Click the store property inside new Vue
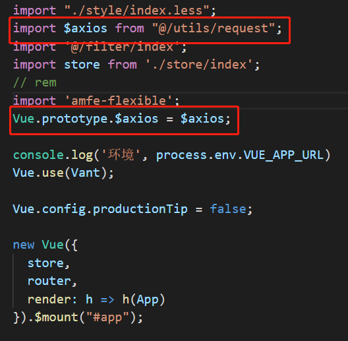Screen dimensions: 348x341 pyautogui.click(x=45, y=263)
